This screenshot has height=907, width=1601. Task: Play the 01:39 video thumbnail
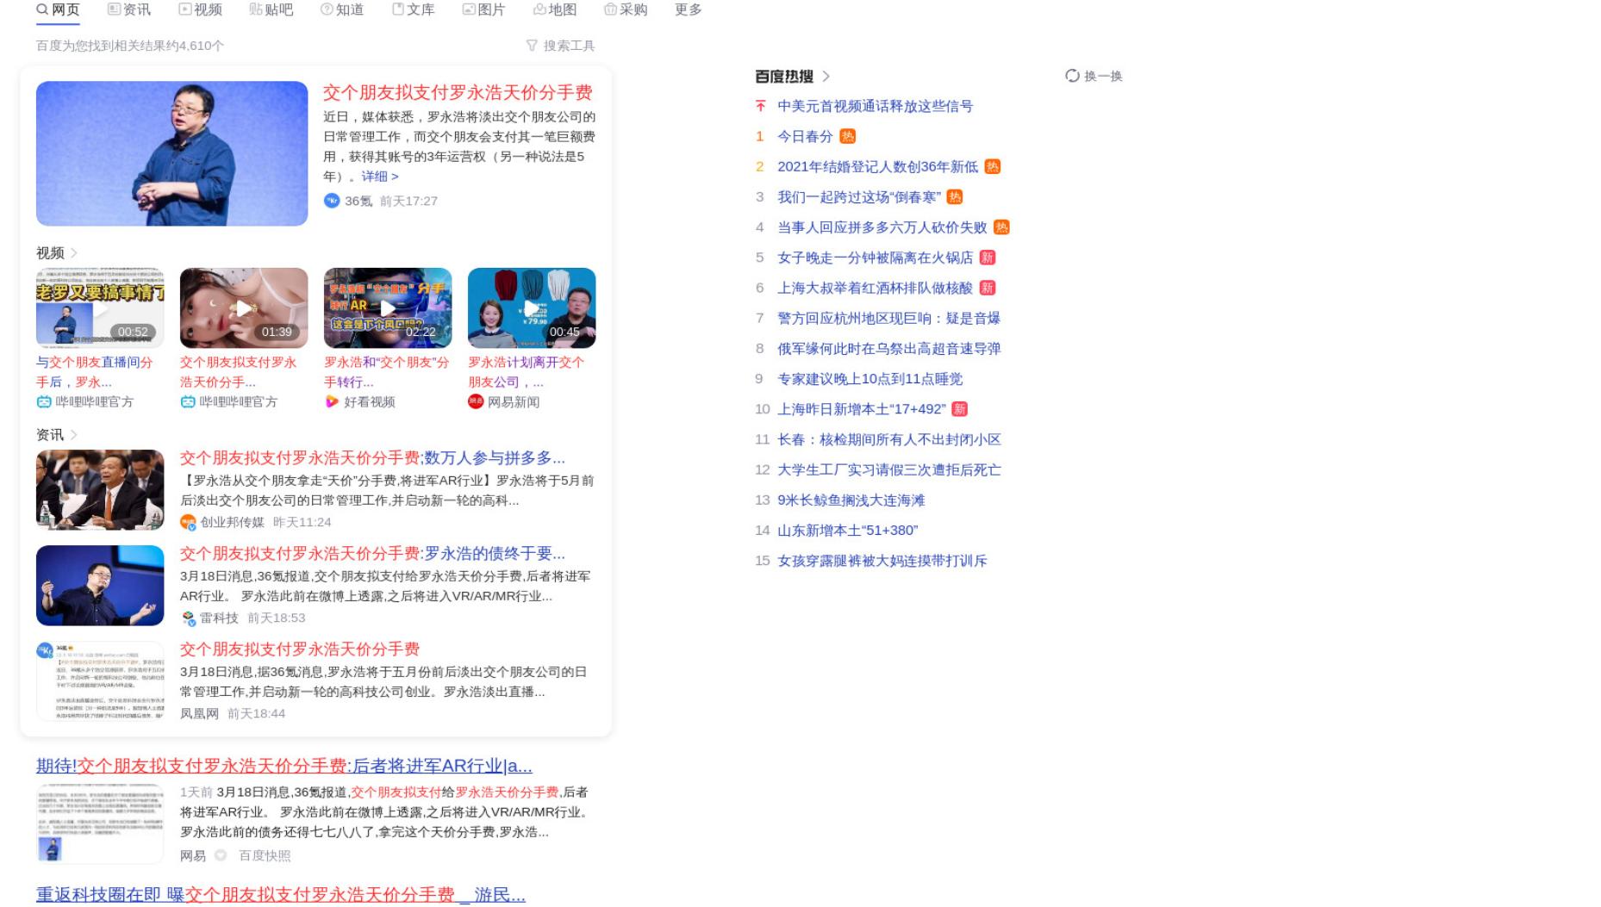(244, 308)
